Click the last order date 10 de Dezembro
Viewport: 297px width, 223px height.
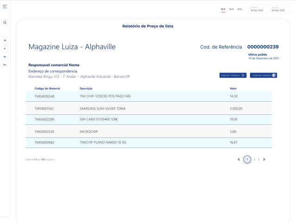click(264, 59)
